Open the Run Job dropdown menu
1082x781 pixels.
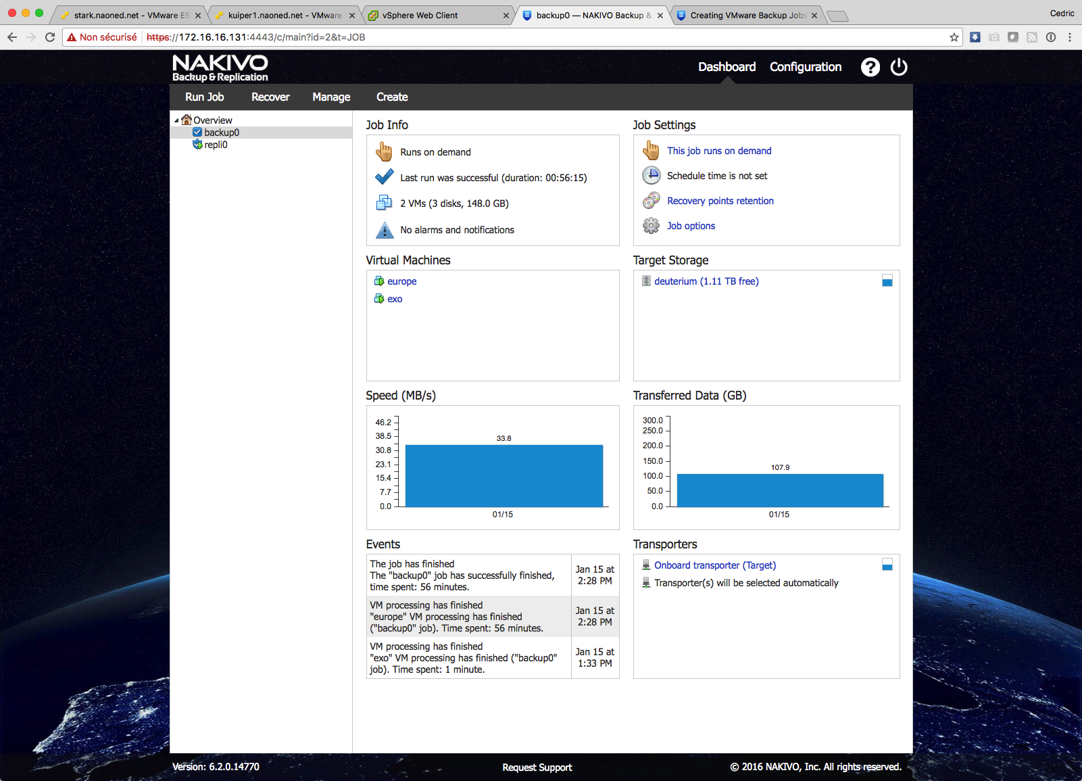point(204,97)
